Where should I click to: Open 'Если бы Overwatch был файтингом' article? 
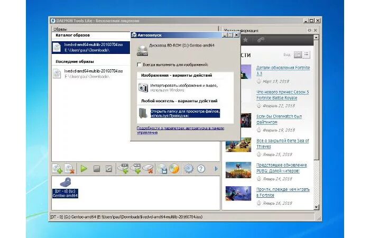[279, 119]
